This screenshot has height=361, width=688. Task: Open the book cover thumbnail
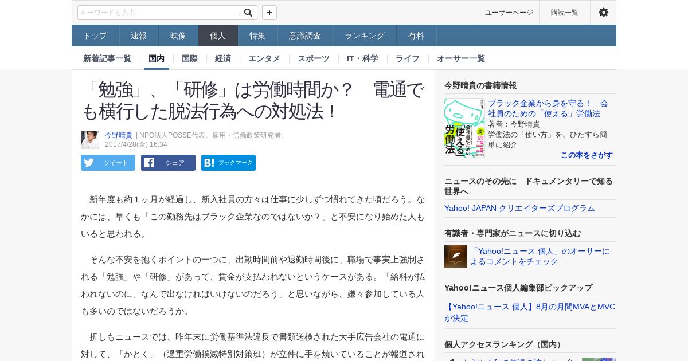coord(464,128)
